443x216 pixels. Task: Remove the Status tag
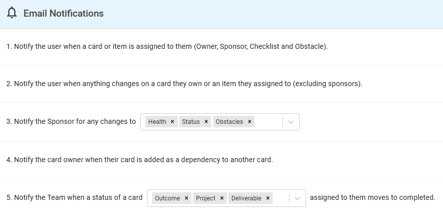click(206, 122)
